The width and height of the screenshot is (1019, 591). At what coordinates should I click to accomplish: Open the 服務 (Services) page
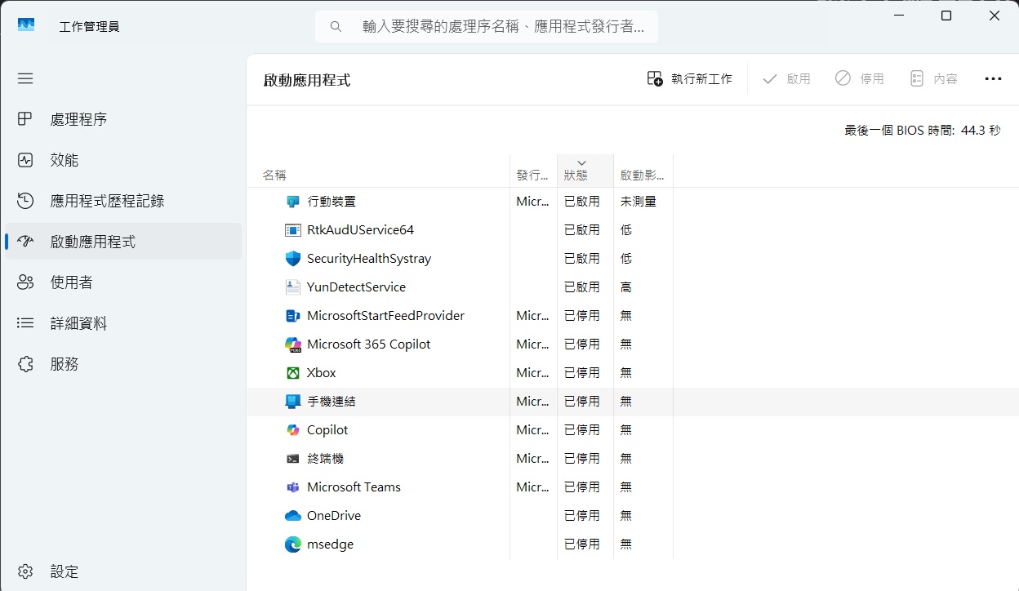pos(65,364)
